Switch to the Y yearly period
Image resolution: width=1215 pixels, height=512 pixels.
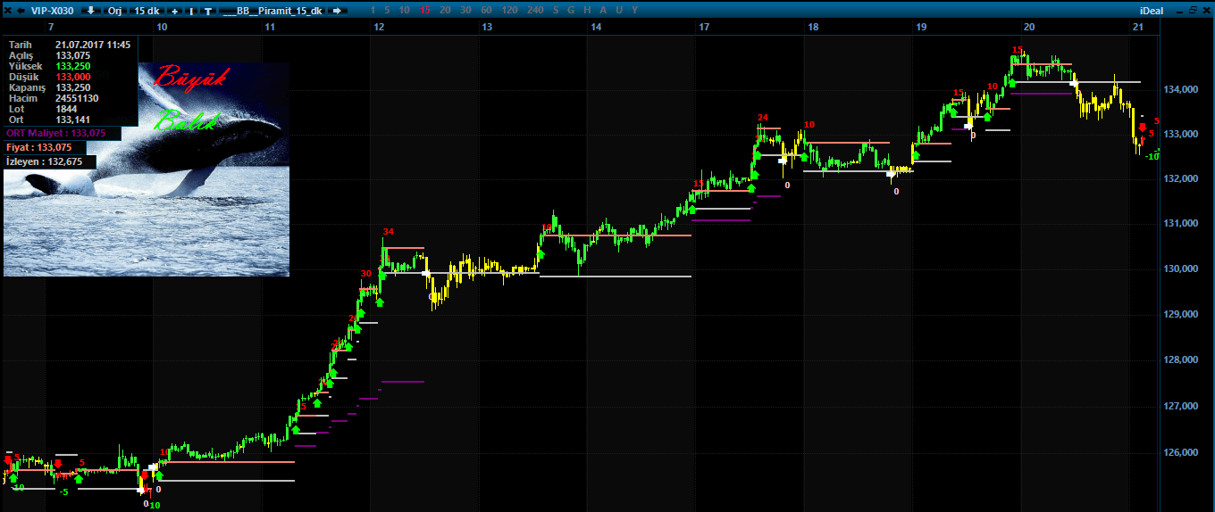634,10
